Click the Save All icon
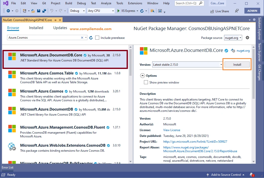The width and height of the screenshot is (264, 178). [x=44, y=11]
